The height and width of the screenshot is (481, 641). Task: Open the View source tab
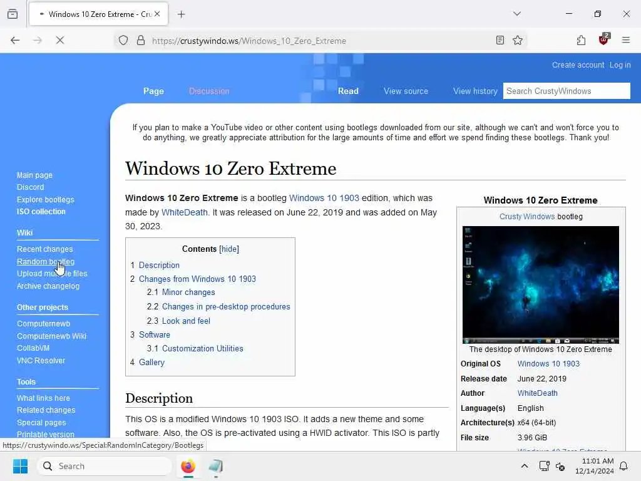tap(406, 91)
